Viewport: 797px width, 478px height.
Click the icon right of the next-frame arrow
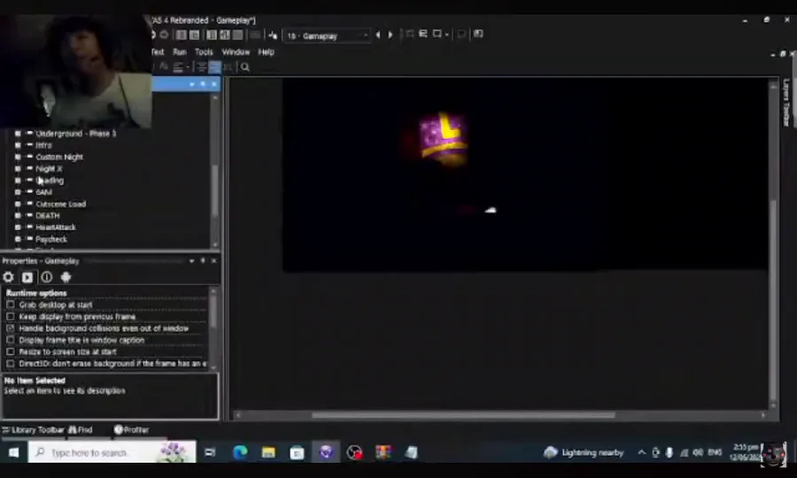410,35
